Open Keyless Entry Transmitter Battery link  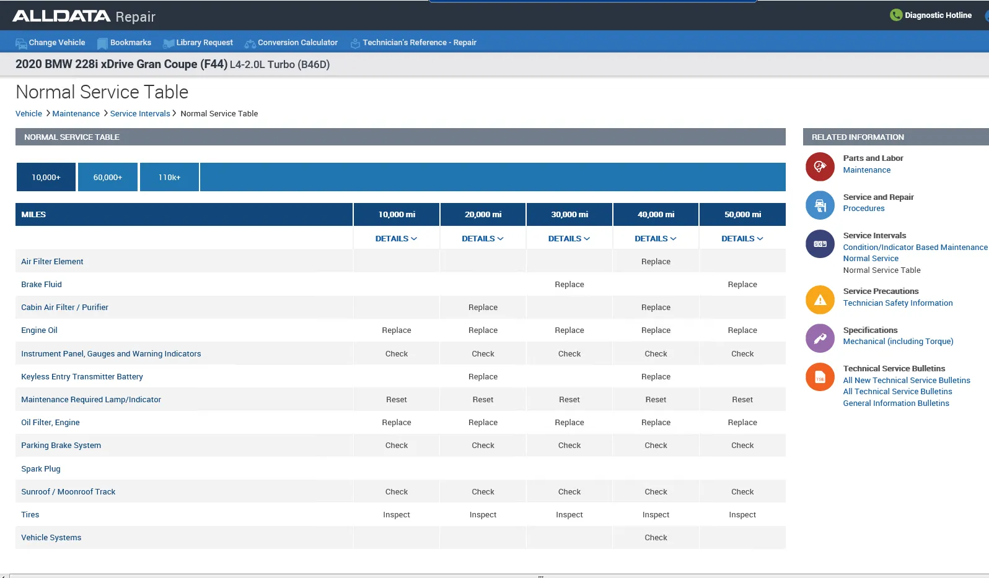(x=82, y=377)
